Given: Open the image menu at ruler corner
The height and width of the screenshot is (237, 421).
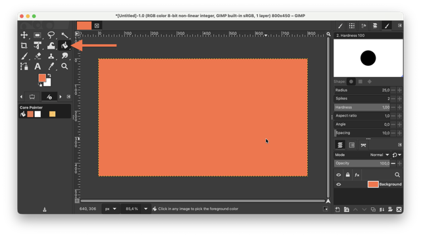Looking at the screenshot, I should click(x=78, y=34).
